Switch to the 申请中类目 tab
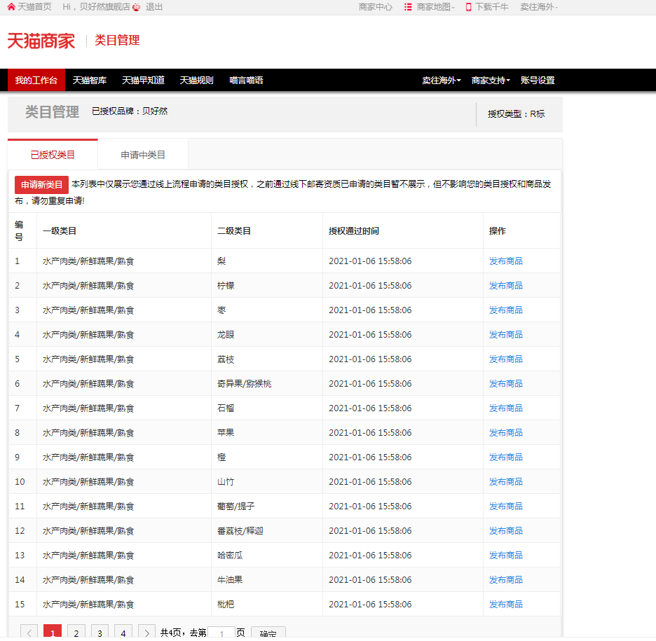Screen dimensions: 656x641 (143, 155)
